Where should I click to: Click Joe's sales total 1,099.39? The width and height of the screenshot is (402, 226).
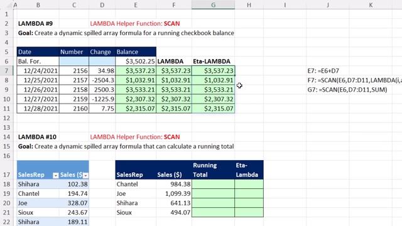(174, 194)
